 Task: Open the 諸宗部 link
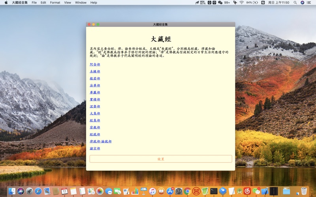tap(95, 149)
